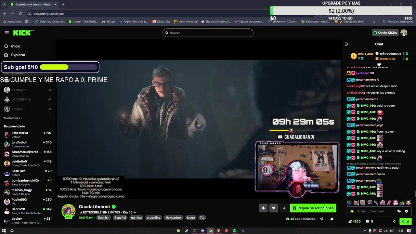Open recommended channel Badrik28

28,211
